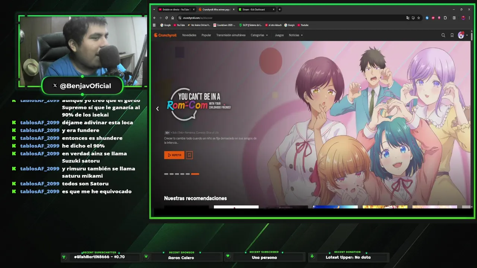477x268 pixels.
Task: Open the tab search dropdown
Action: coord(154,9)
